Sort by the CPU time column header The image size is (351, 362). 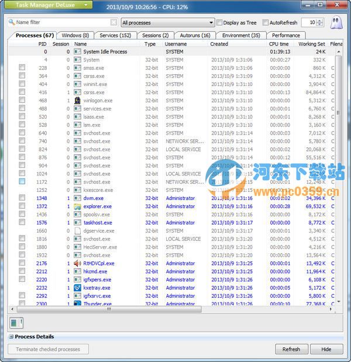pyautogui.click(x=278, y=44)
